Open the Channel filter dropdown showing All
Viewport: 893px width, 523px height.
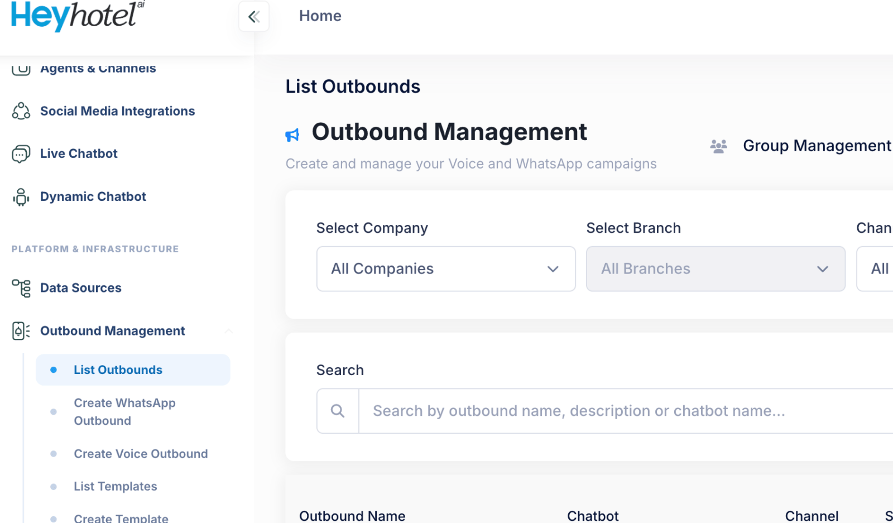click(x=875, y=269)
